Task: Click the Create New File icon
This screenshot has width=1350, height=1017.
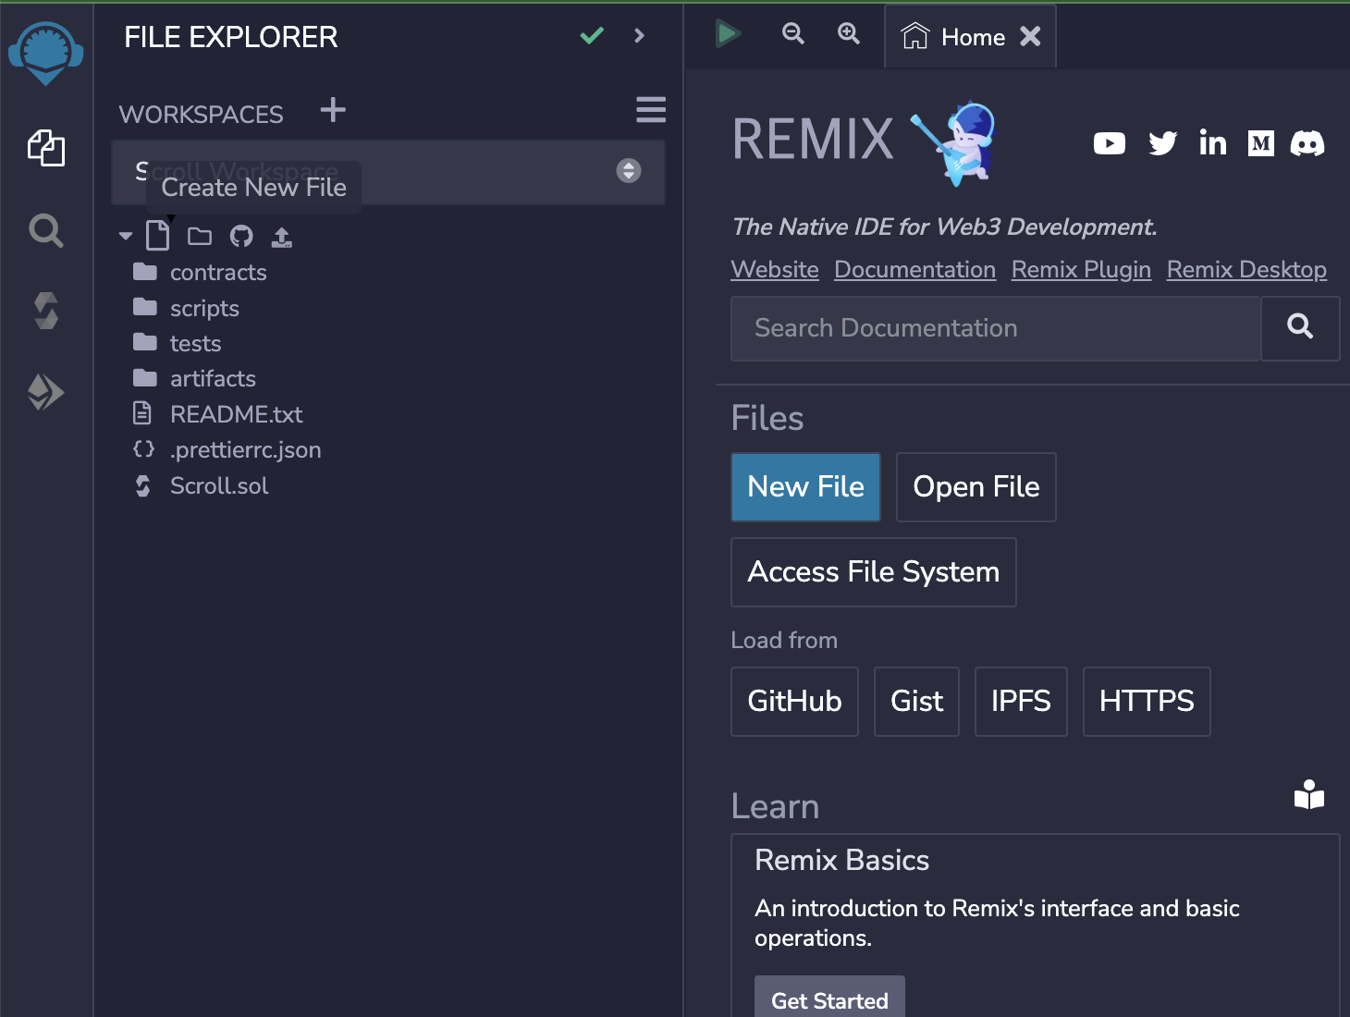Action: (158, 236)
